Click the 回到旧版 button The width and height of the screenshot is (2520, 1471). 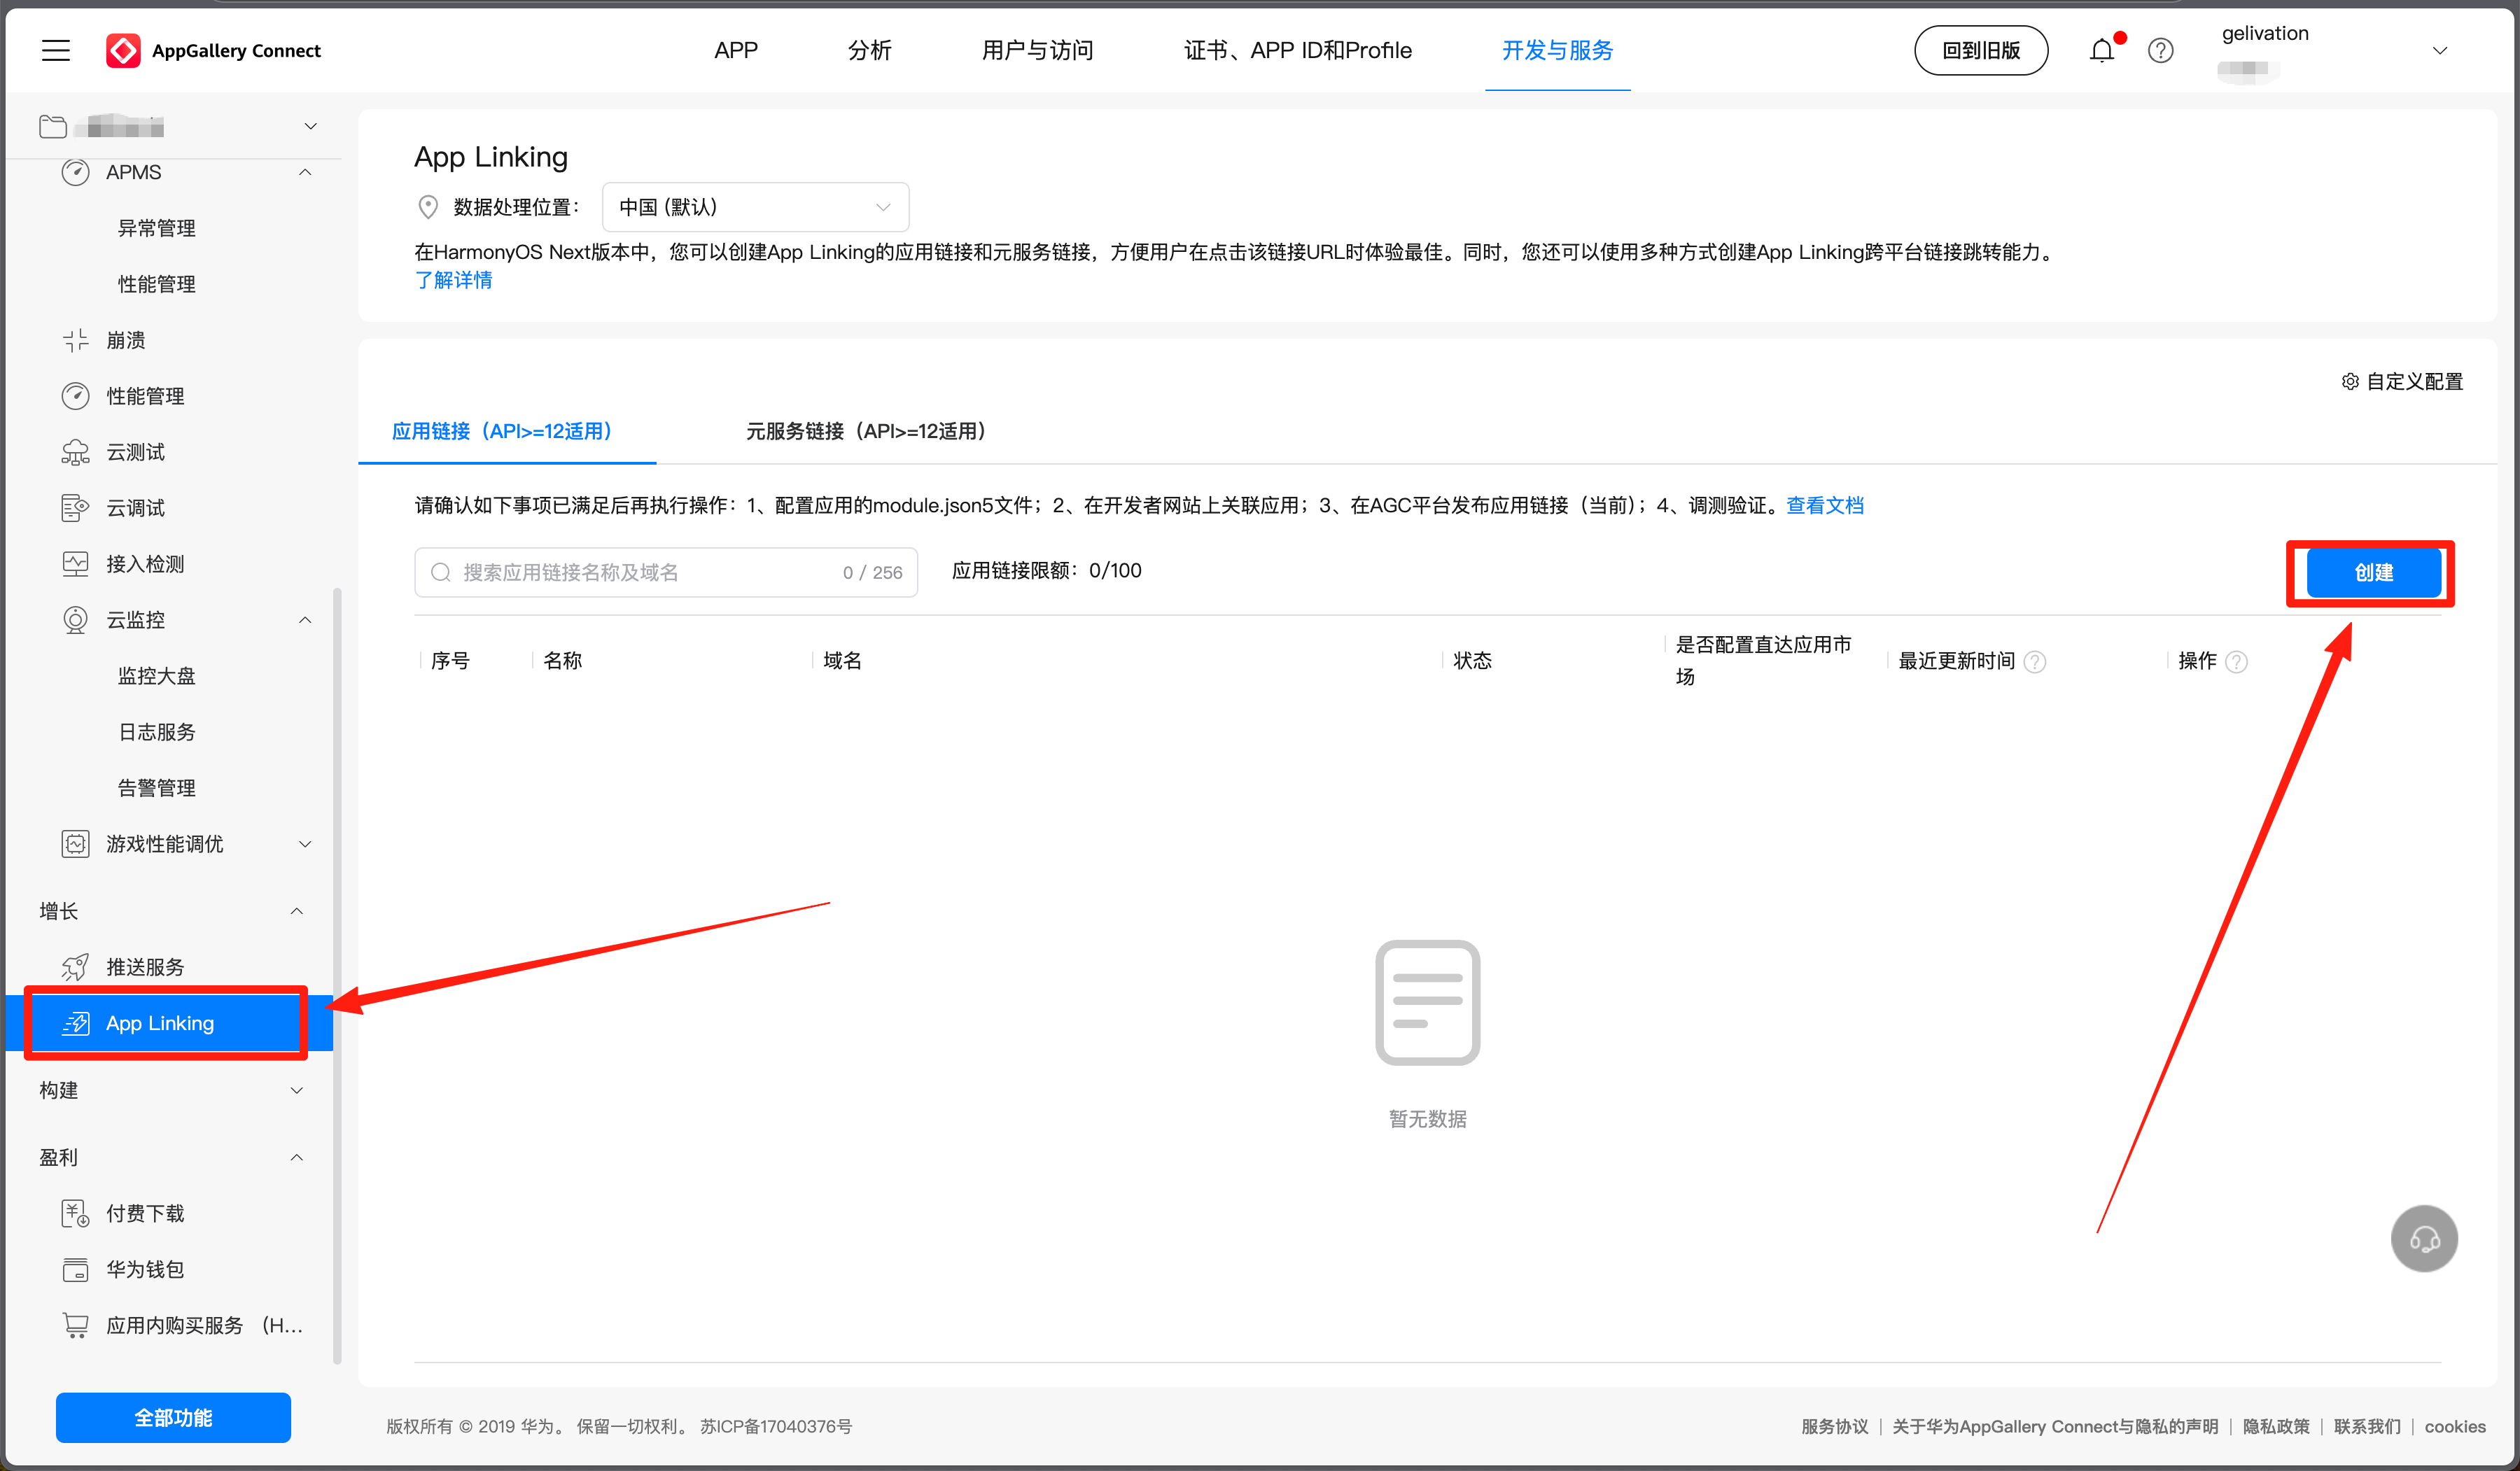[x=1980, y=50]
